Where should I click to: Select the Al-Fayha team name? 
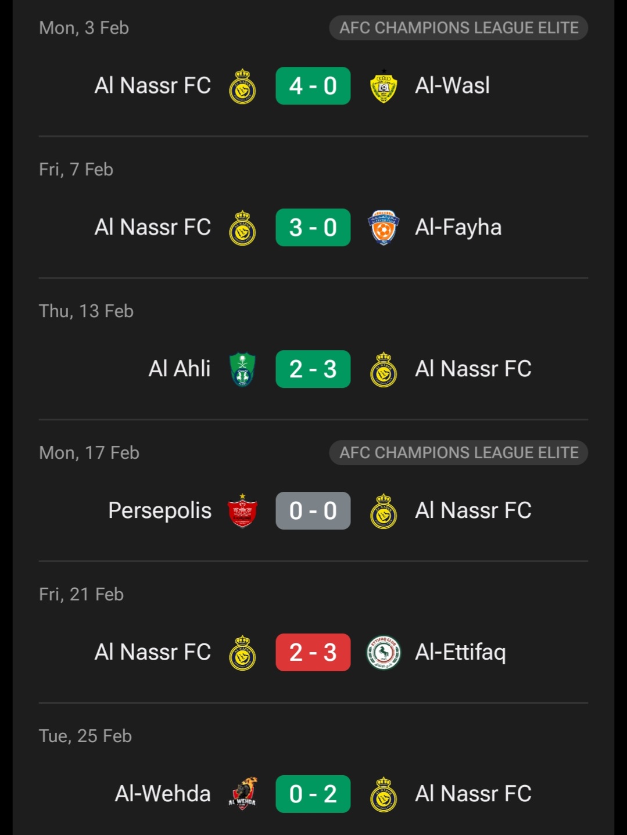coord(458,228)
